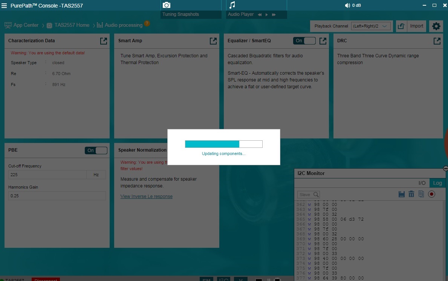
Task: Open the orange help question mark
Action: tap(147, 23)
